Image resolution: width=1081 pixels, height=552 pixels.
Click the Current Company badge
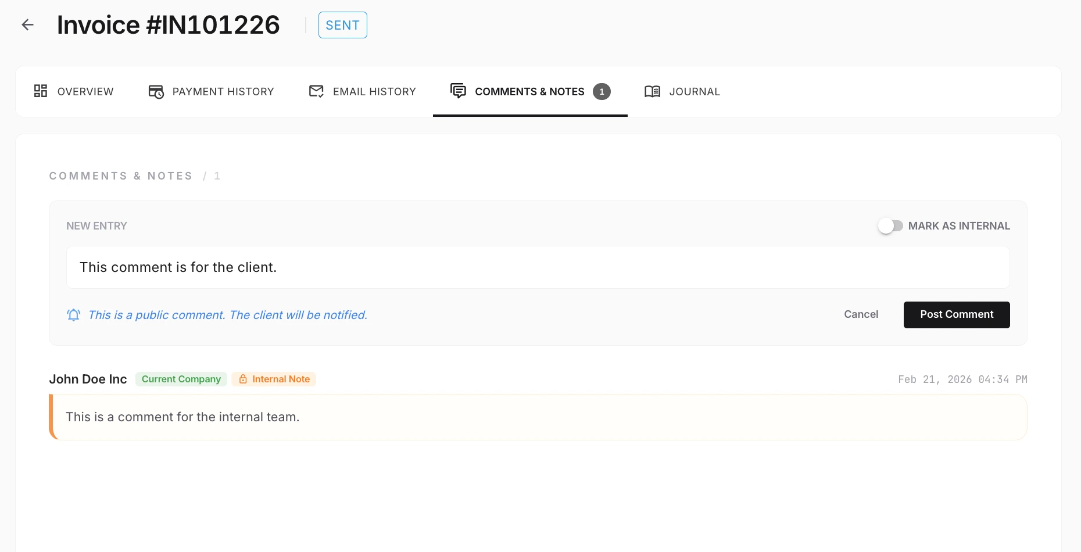pyautogui.click(x=181, y=379)
